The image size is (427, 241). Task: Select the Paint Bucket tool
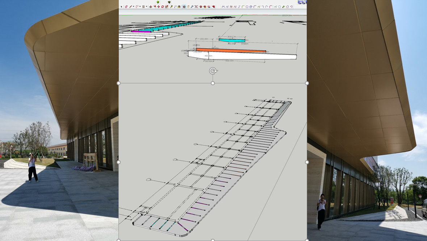coord(179,7)
